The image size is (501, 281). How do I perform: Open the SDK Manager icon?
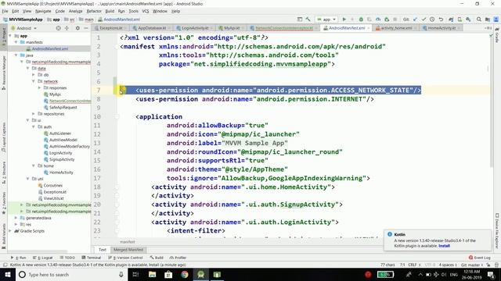coord(468,20)
